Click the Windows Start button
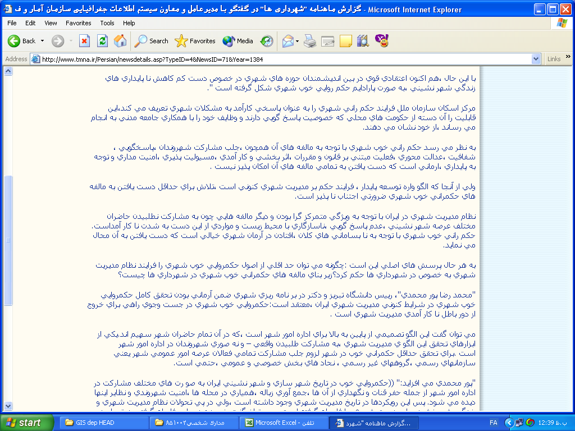This screenshot has height=431, width=575. 24,423
